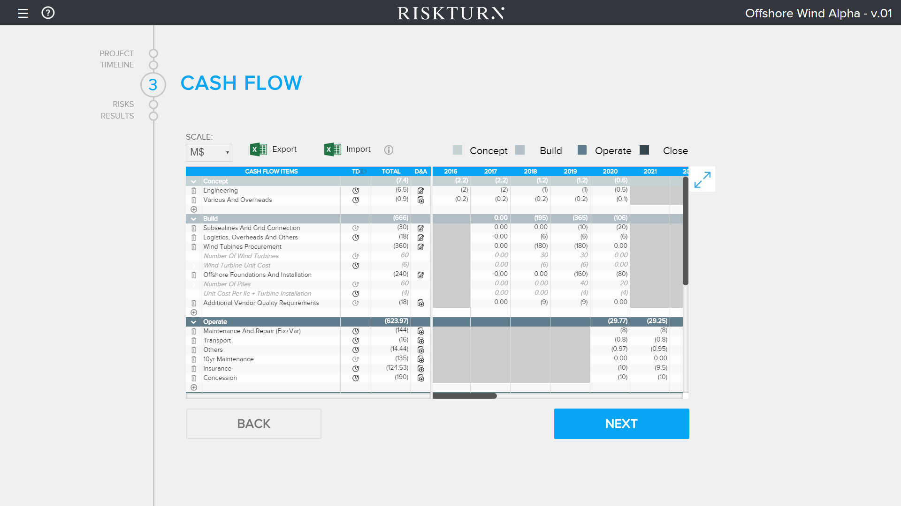901x506 pixels.
Task: Open the hamburger menu
Action: pyautogui.click(x=23, y=13)
